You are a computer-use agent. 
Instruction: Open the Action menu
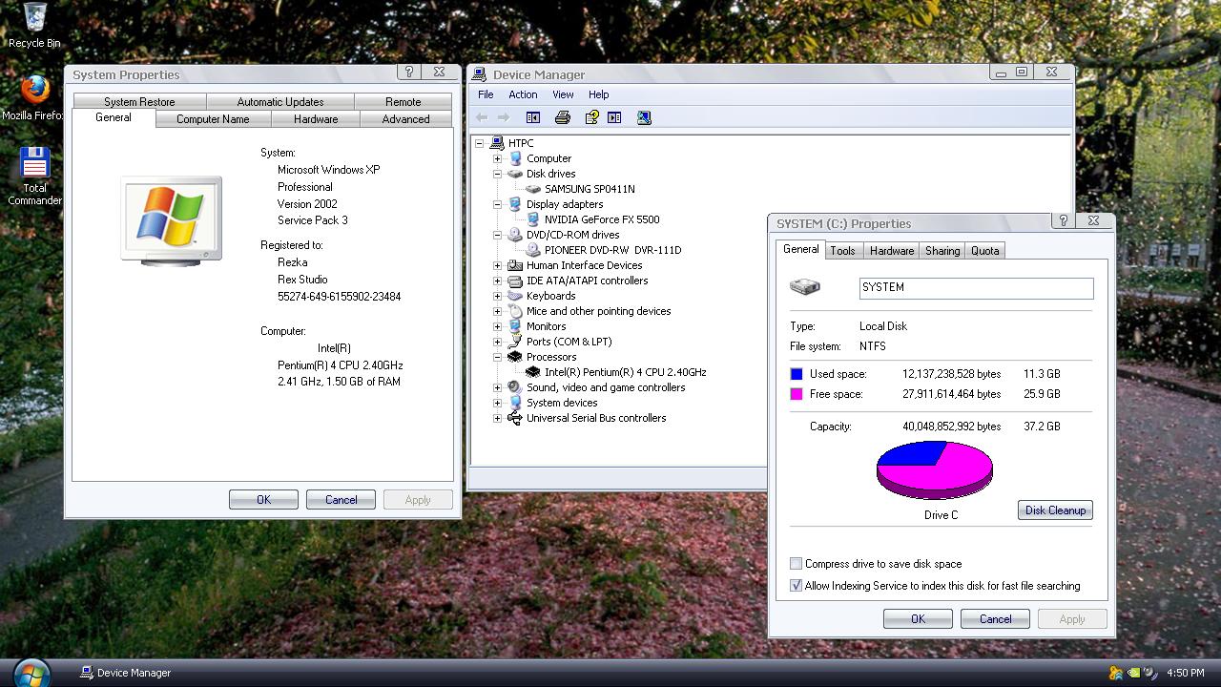pos(523,94)
